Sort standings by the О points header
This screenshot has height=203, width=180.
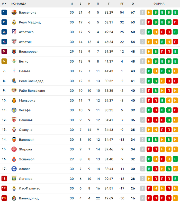133,4
